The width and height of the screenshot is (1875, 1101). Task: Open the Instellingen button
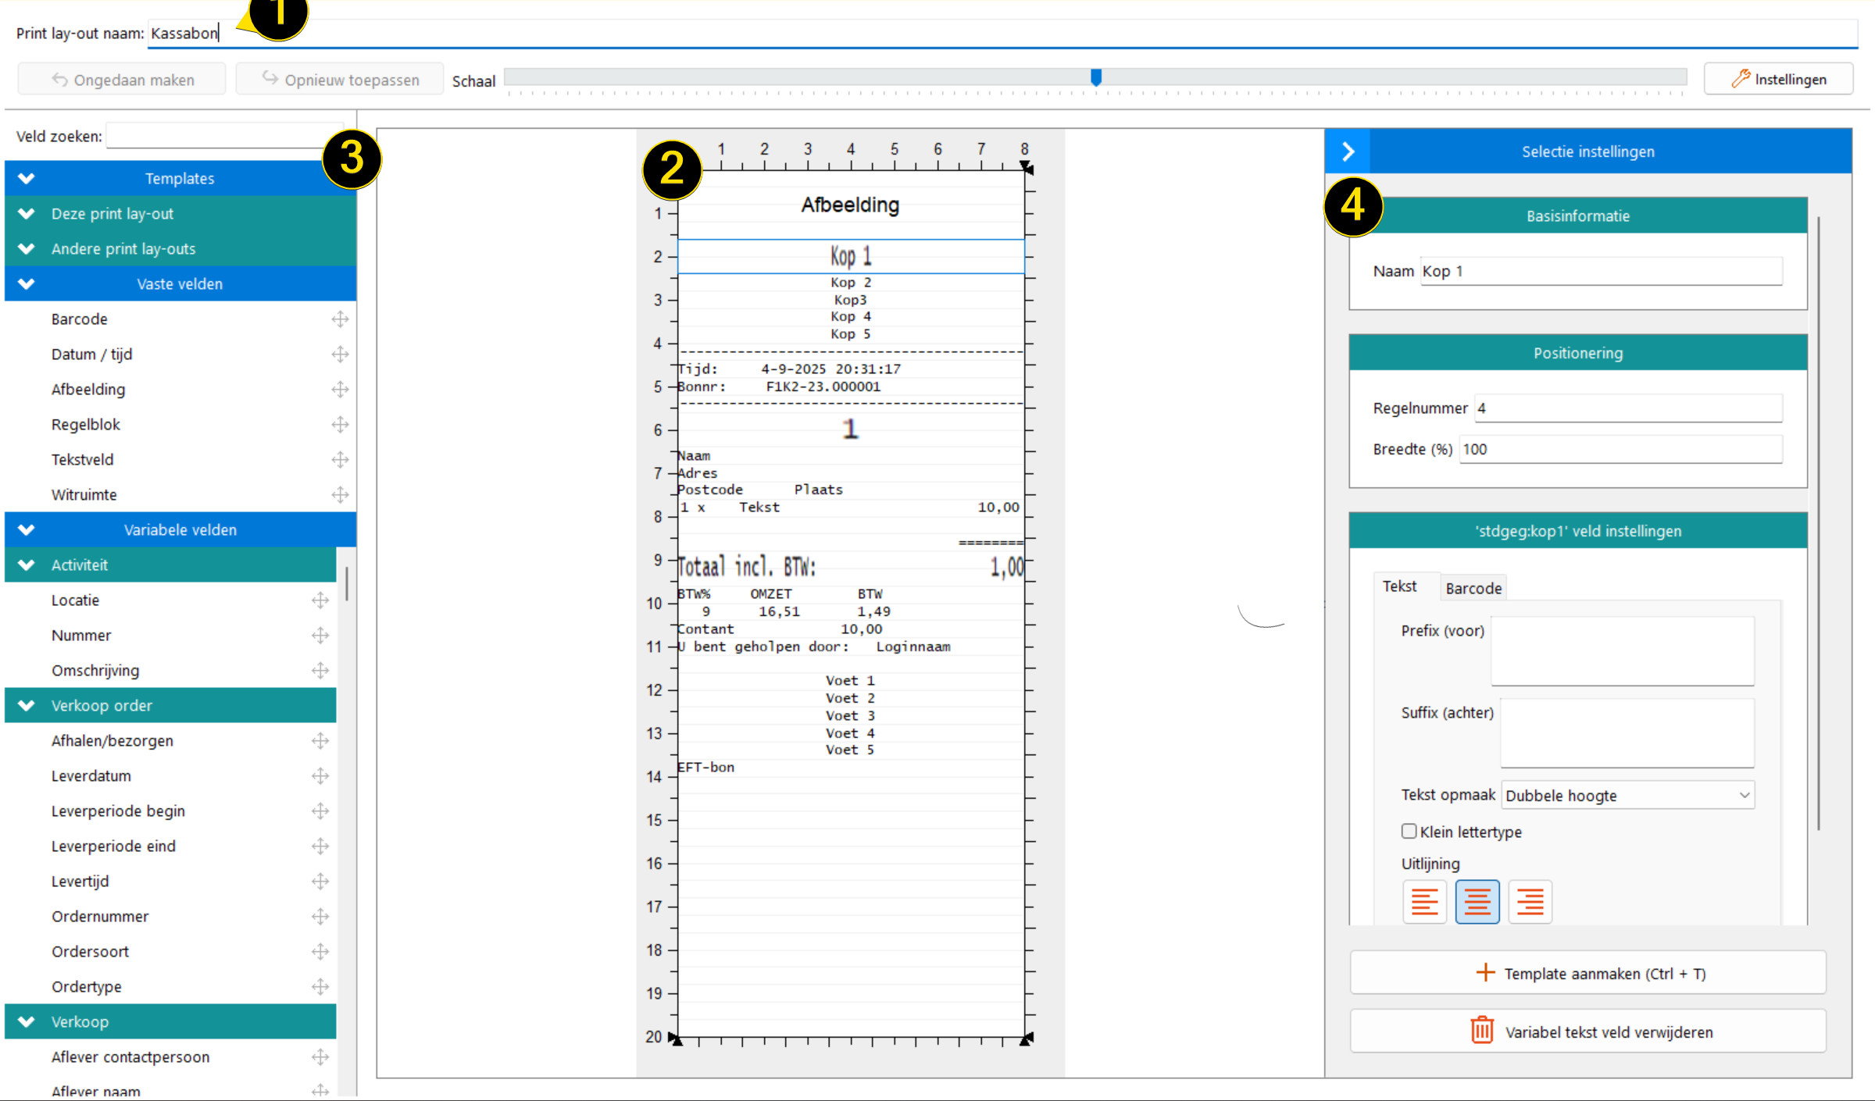point(1778,79)
